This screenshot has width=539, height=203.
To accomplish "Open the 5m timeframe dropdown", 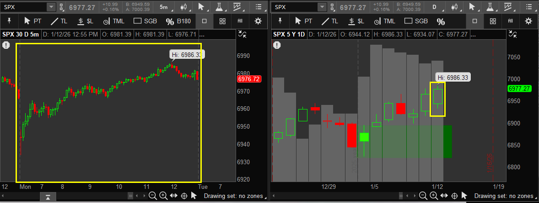I will pyautogui.click(x=164, y=7).
